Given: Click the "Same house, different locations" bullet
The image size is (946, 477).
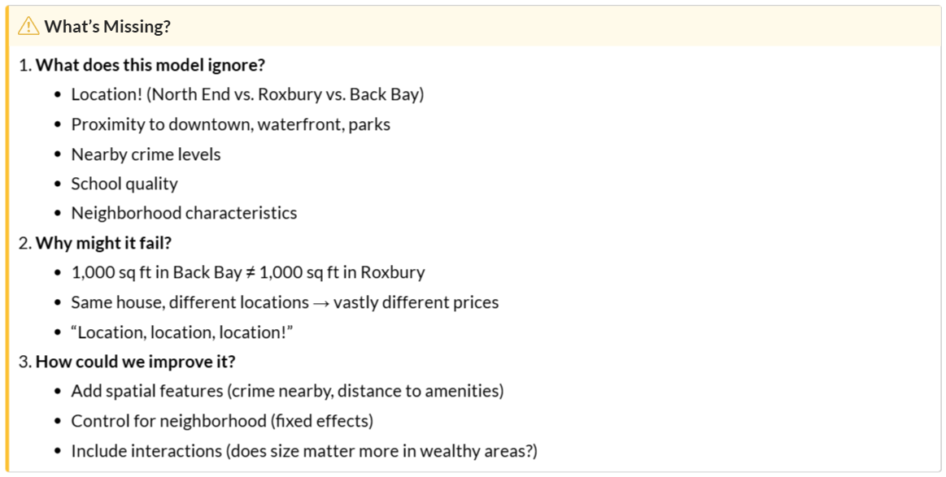Looking at the screenshot, I should point(190,302).
